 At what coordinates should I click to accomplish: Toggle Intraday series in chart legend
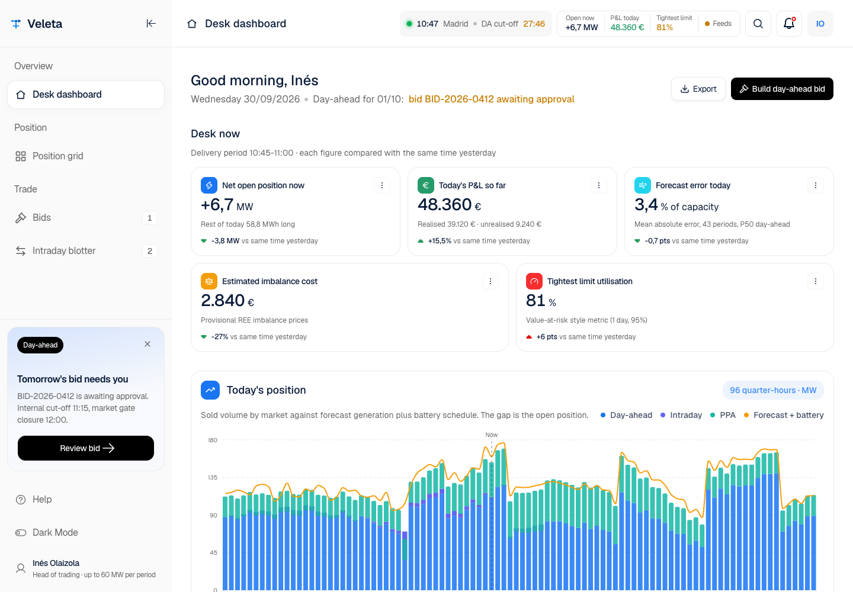tap(681, 415)
